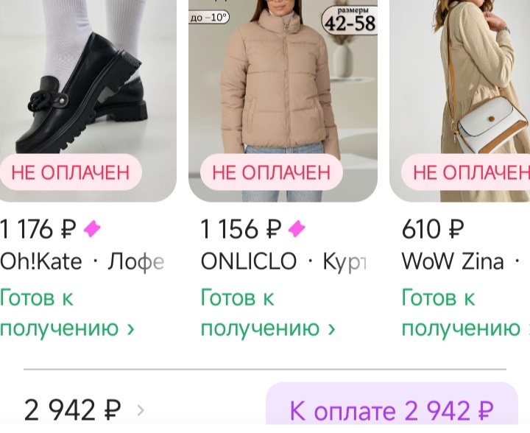Tap НЕ ОПЛАЧЕН badge on jacket
Viewport: 530px width, 433px height.
point(272,172)
